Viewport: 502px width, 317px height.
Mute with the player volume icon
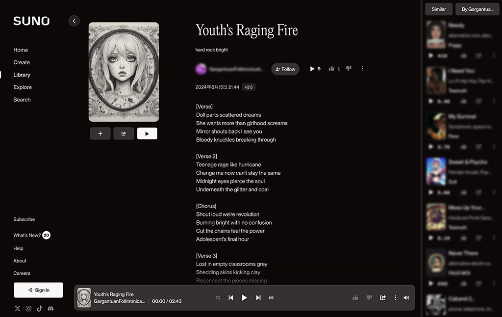coord(406,298)
